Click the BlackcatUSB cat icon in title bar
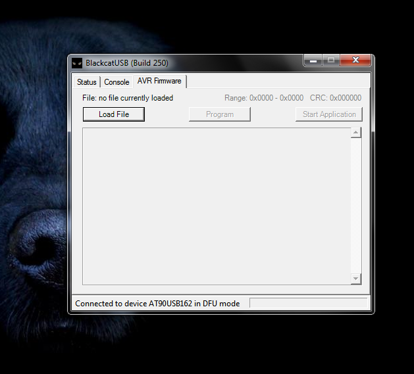The image size is (414, 374). [x=77, y=63]
